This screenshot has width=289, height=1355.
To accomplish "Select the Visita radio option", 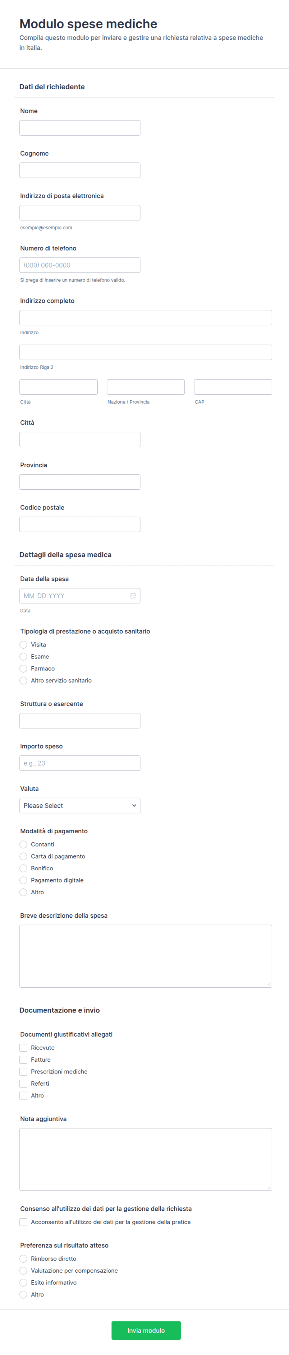I will point(23,644).
